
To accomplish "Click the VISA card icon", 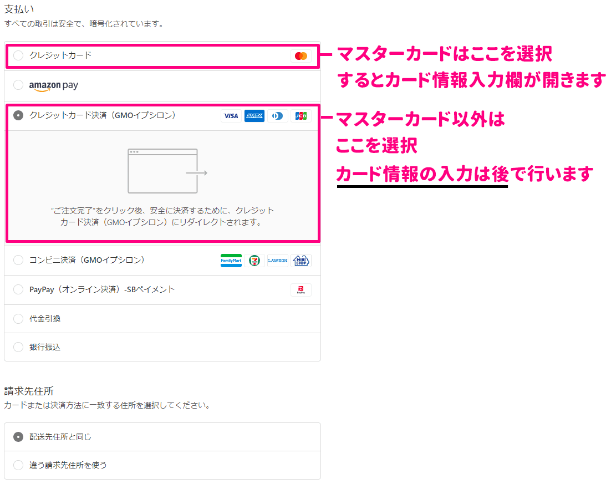I will (x=231, y=116).
